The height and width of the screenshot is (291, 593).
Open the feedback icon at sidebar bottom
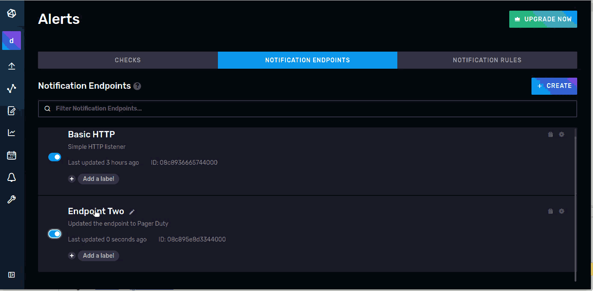(x=12, y=274)
